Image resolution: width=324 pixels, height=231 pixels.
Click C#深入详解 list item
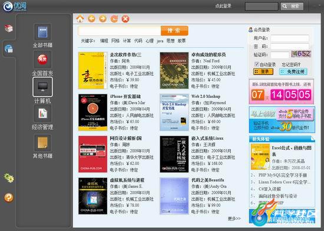[x=269, y=189]
